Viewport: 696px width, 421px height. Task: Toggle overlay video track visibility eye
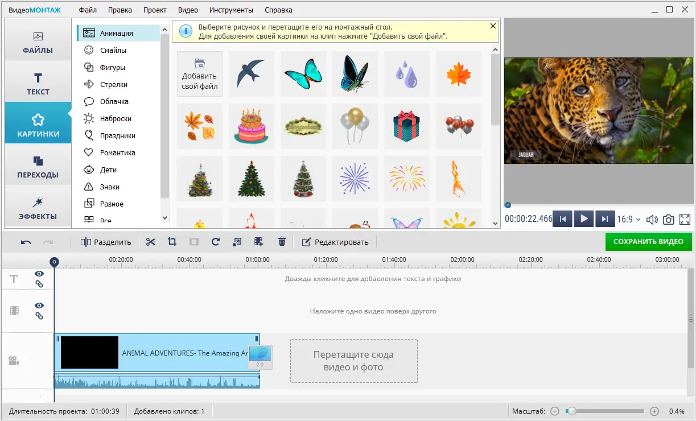(39, 306)
